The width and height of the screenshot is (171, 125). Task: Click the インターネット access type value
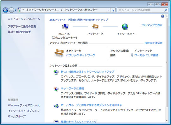pos(143,51)
